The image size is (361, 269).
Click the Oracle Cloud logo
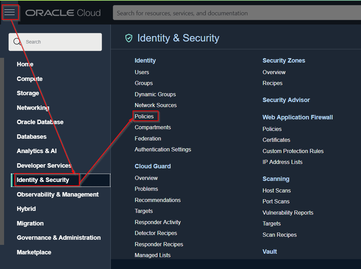click(63, 13)
